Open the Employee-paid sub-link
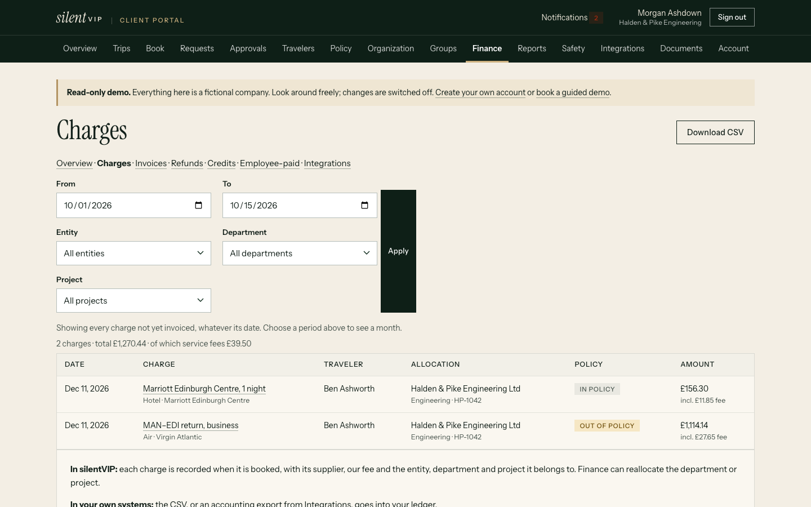This screenshot has width=811, height=507. pyautogui.click(x=270, y=163)
